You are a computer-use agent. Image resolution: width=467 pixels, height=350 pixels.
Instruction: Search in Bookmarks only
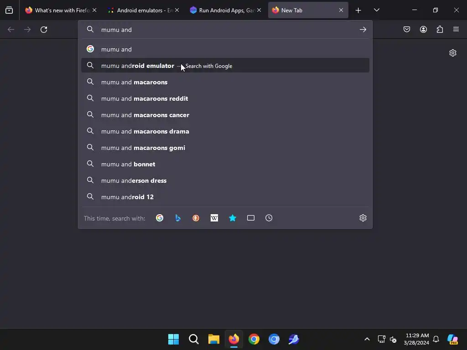point(233,218)
